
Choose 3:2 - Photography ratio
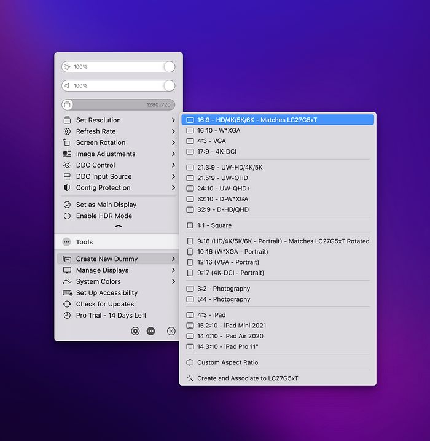[278, 289]
